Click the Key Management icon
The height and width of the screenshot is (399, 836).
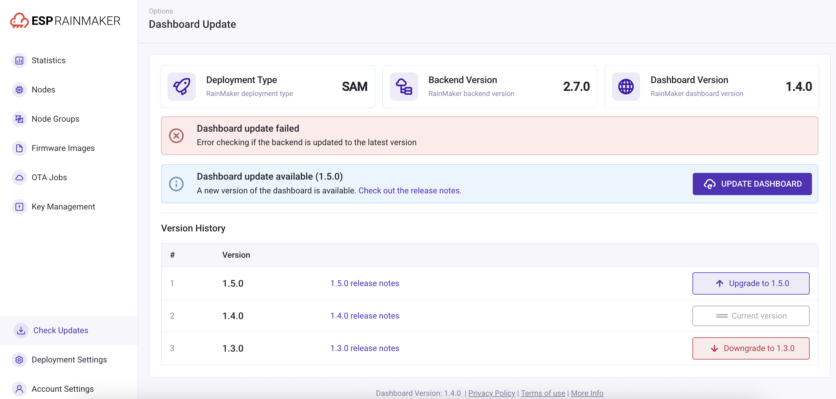point(19,207)
